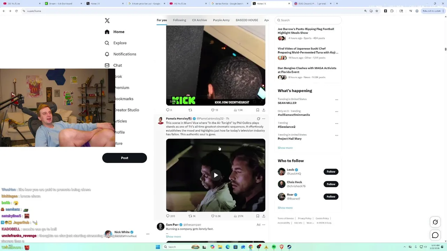Share Pamela Hensley's post
This screenshot has height=251, width=447.
[x=264, y=216]
